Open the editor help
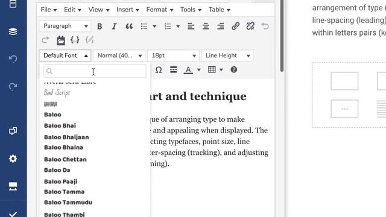The width and height of the screenshot is (386, 217). pyautogui.click(x=234, y=70)
